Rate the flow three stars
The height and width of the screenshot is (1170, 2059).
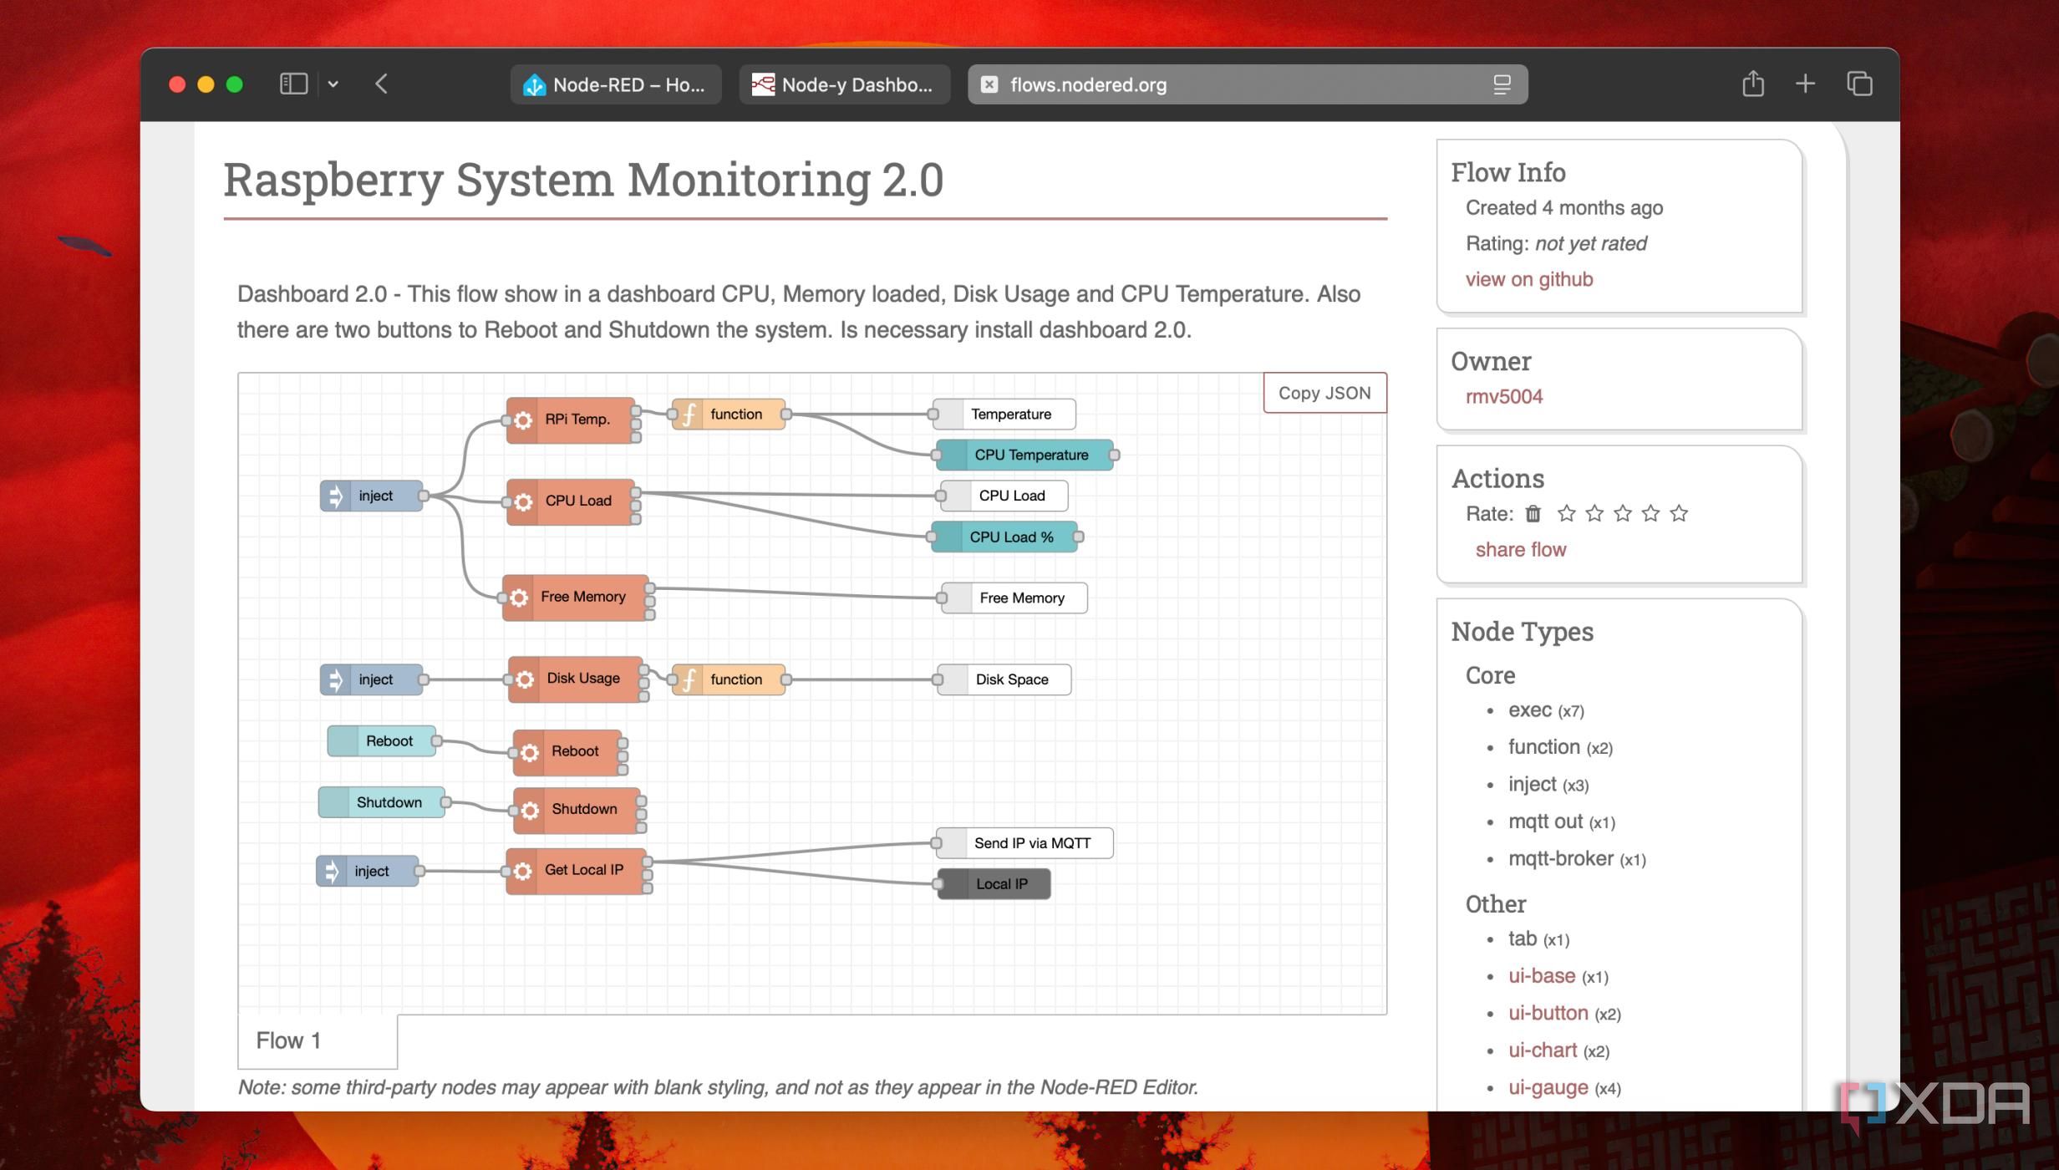(1623, 513)
